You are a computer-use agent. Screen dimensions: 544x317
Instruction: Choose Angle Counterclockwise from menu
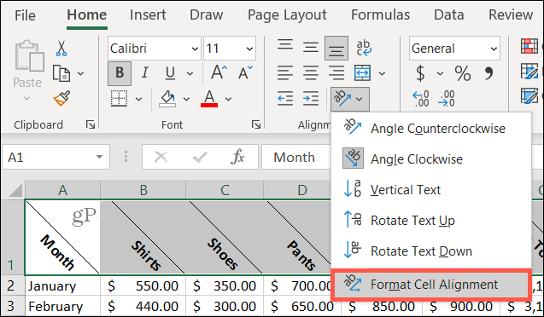431,129
